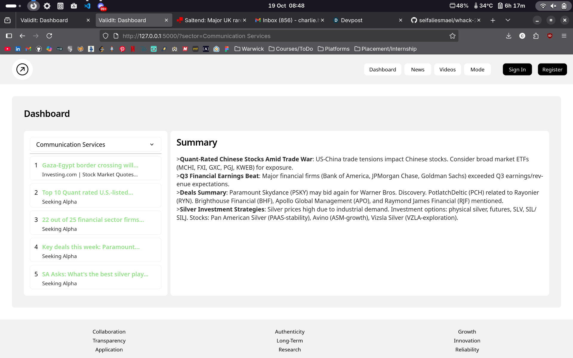
Task: Toggle the Mode button in navbar
Action: pyautogui.click(x=477, y=70)
